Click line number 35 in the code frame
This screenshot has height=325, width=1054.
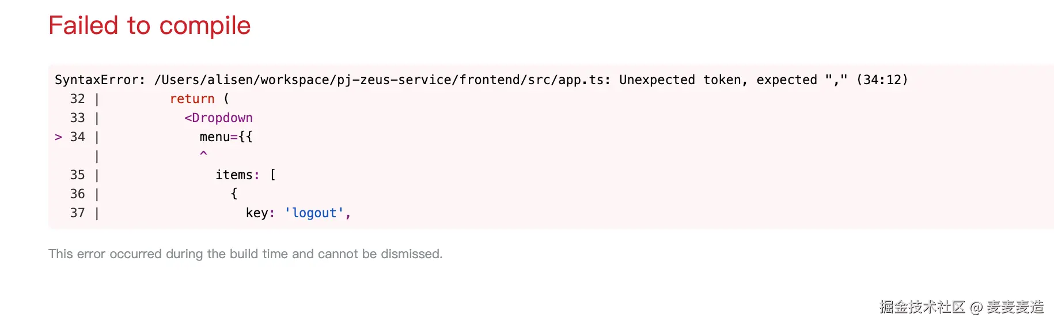tap(78, 175)
